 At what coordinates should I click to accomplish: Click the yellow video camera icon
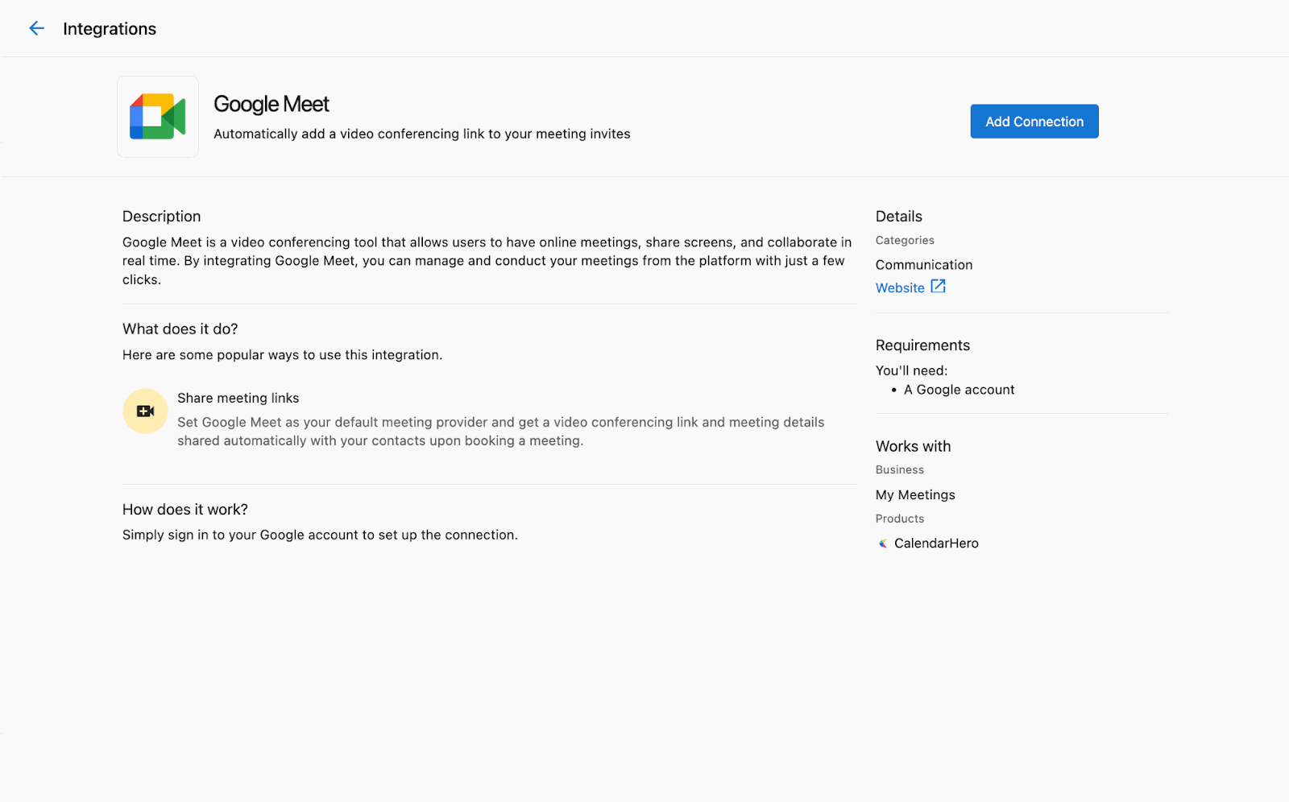pos(145,411)
